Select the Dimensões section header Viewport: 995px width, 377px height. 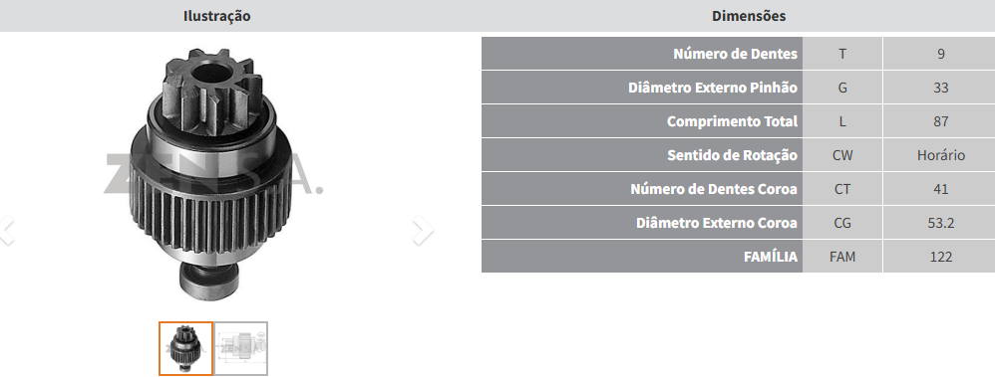point(749,16)
